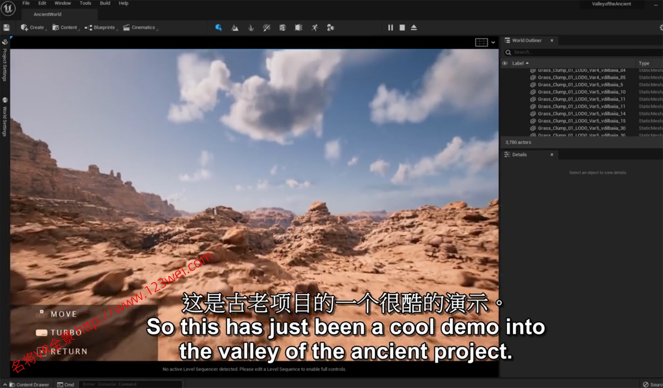Open the Build menu
The height and width of the screenshot is (388, 663).
105,3
